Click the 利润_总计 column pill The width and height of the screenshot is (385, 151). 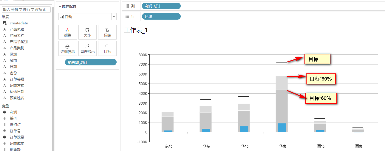161,6
